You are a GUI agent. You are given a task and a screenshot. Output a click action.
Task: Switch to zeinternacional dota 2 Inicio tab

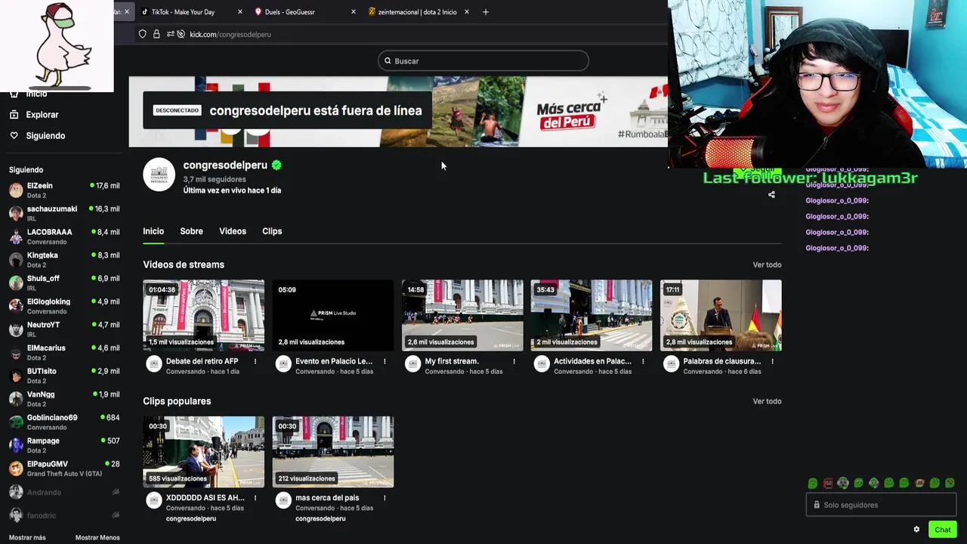pyautogui.click(x=417, y=12)
